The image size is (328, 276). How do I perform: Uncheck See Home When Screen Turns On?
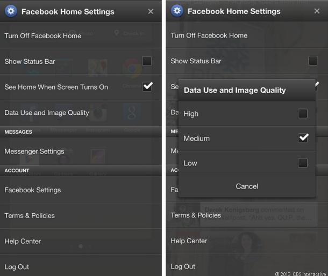147,86
